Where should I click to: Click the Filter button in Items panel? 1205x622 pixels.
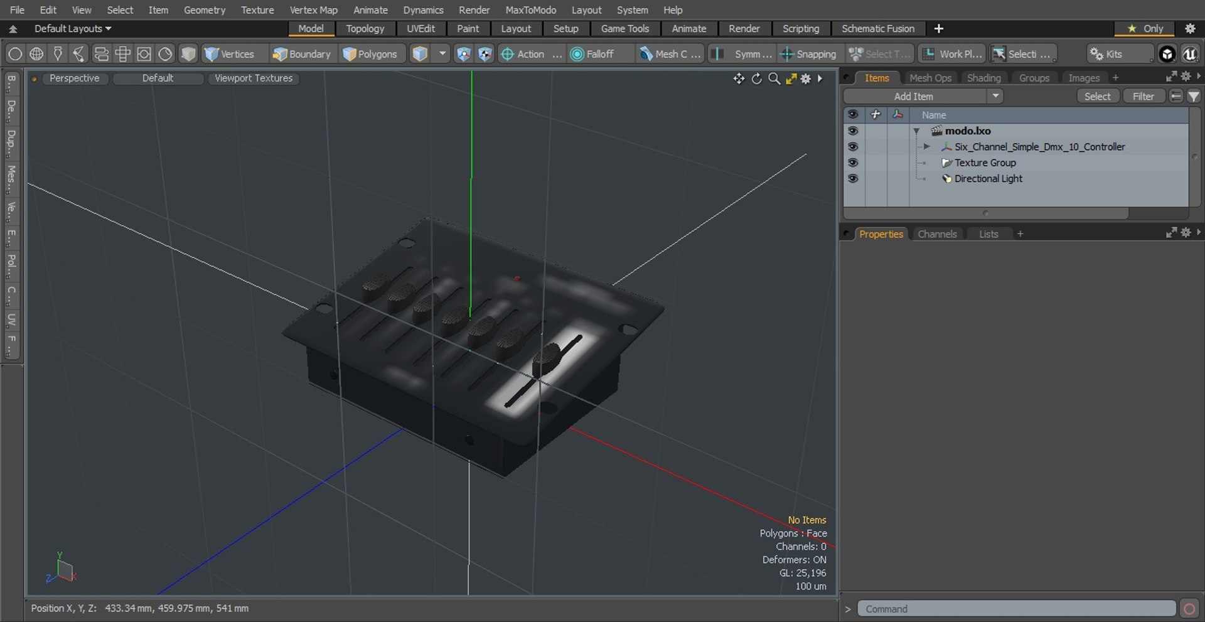pos(1143,96)
